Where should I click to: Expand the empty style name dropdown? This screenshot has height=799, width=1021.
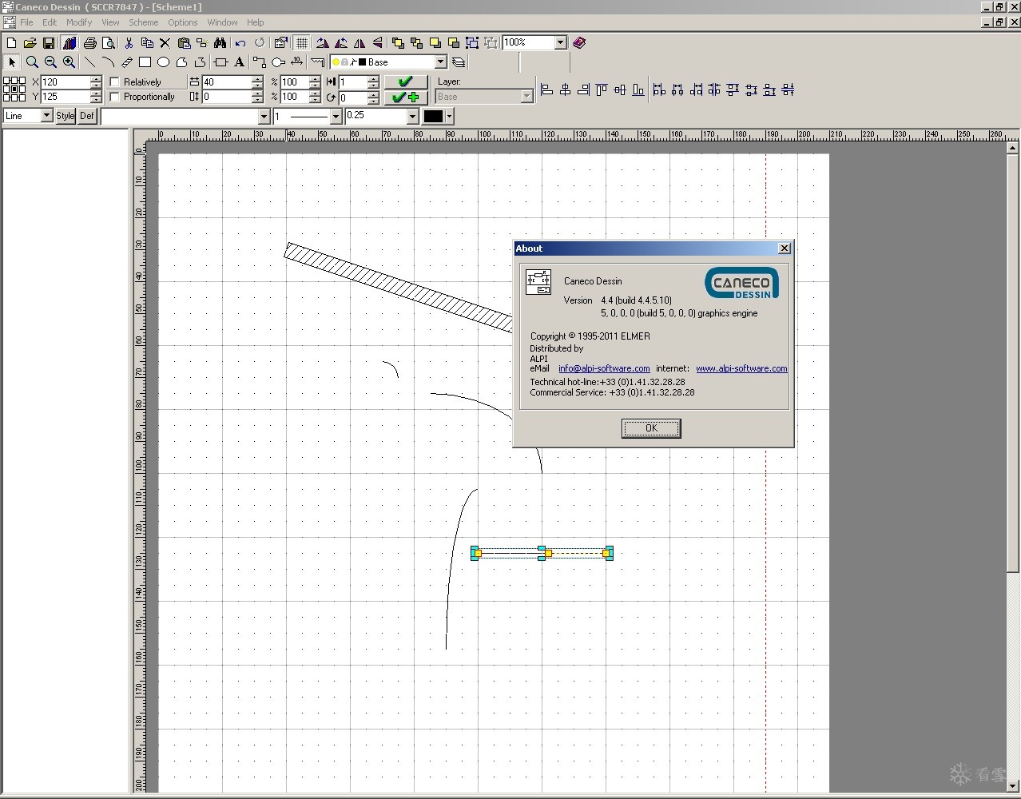pos(264,117)
